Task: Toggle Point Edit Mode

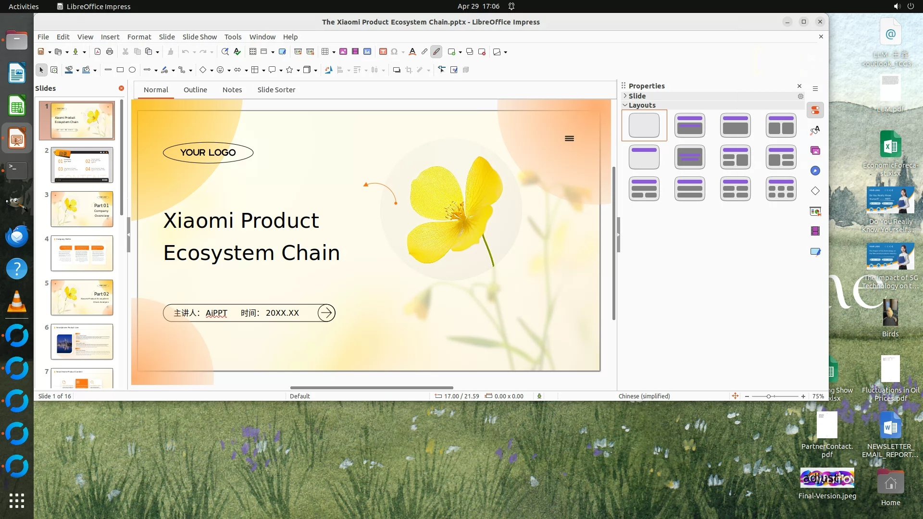Action: point(442,70)
